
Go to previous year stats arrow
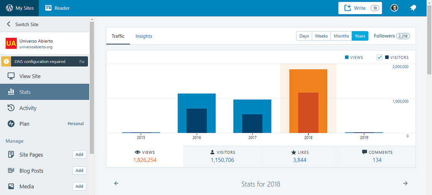click(x=116, y=184)
